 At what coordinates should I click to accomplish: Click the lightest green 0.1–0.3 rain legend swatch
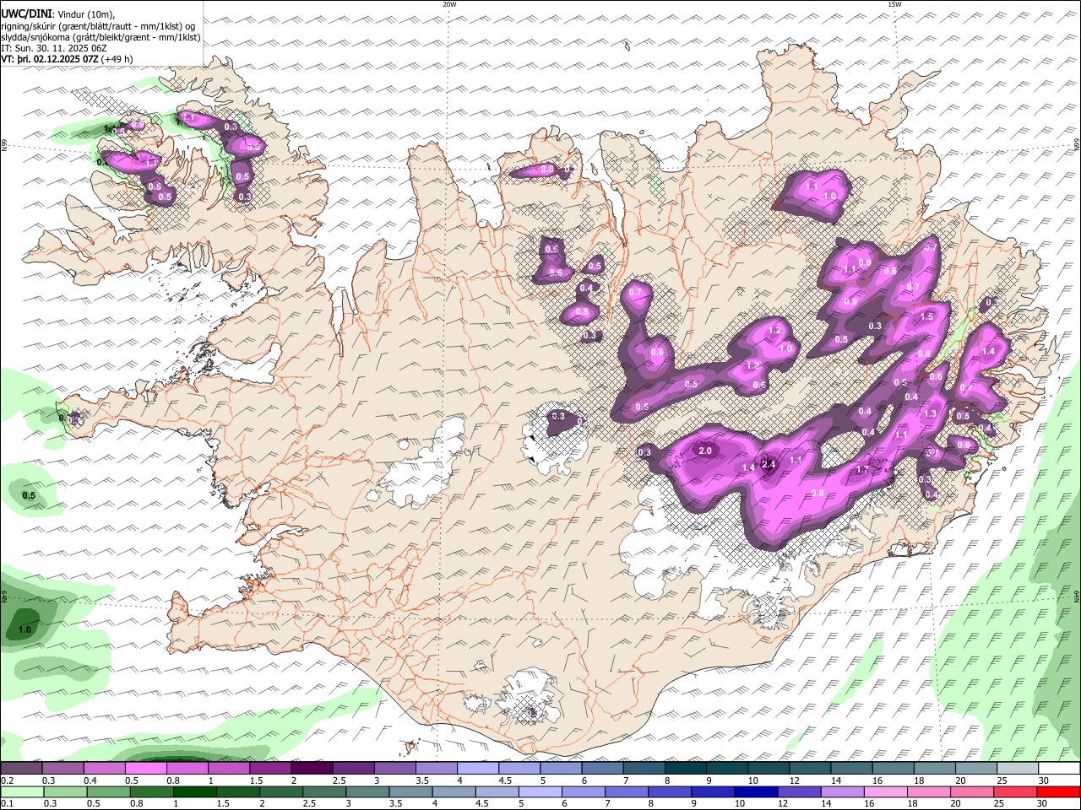click(x=22, y=792)
